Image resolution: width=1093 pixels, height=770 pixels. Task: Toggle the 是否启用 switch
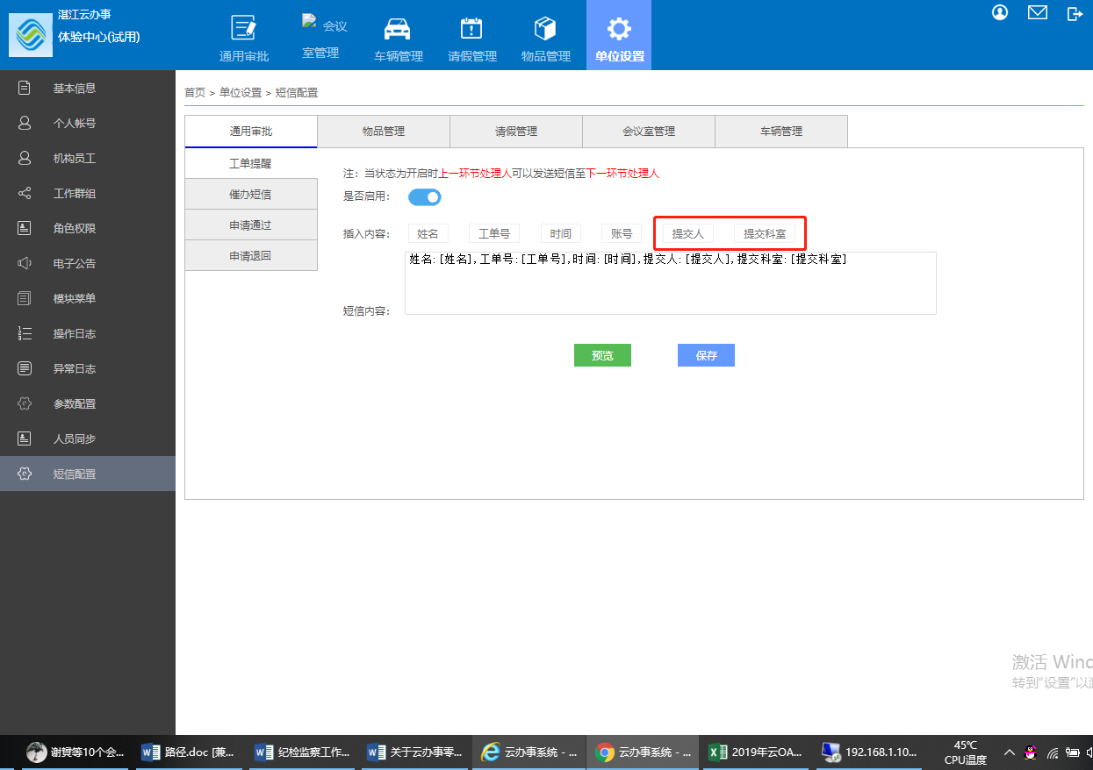tap(425, 197)
